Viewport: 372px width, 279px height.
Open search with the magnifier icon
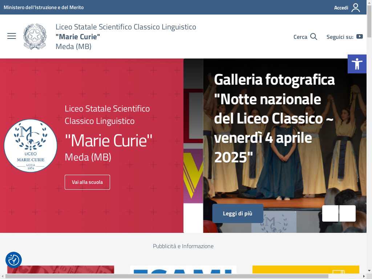314,37
